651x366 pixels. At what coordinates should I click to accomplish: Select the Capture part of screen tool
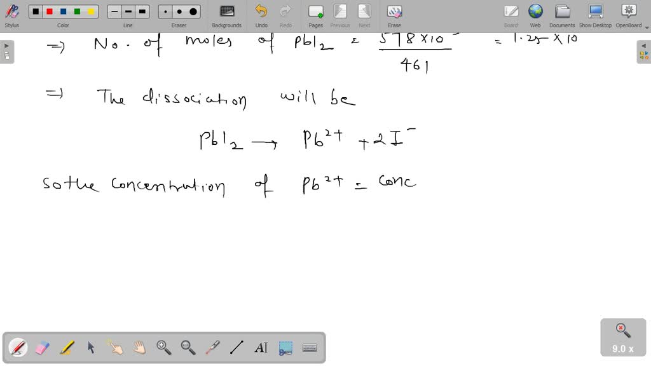285,347
